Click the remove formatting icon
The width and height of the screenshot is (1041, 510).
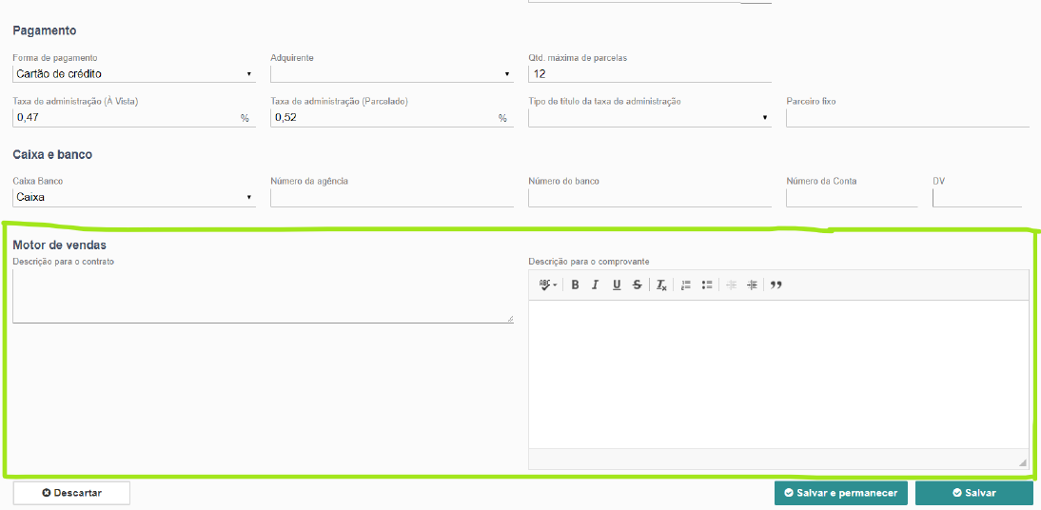coord(661,284)
